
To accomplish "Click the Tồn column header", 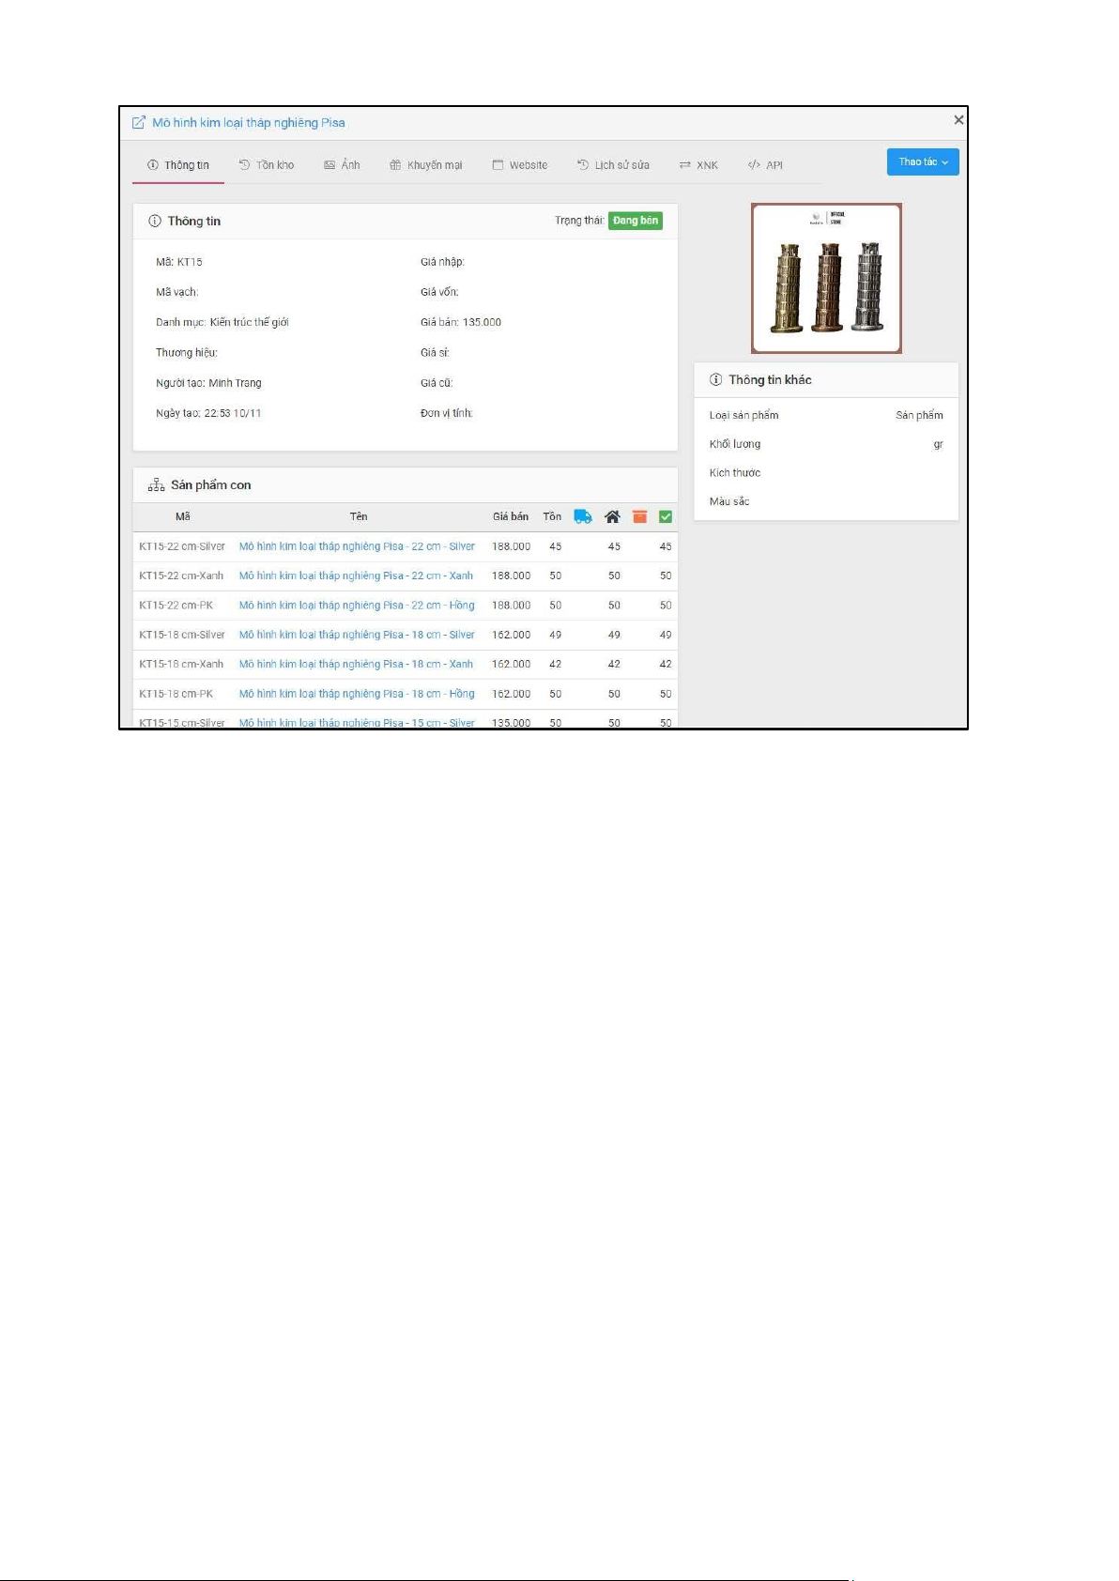I will [552, 516].
